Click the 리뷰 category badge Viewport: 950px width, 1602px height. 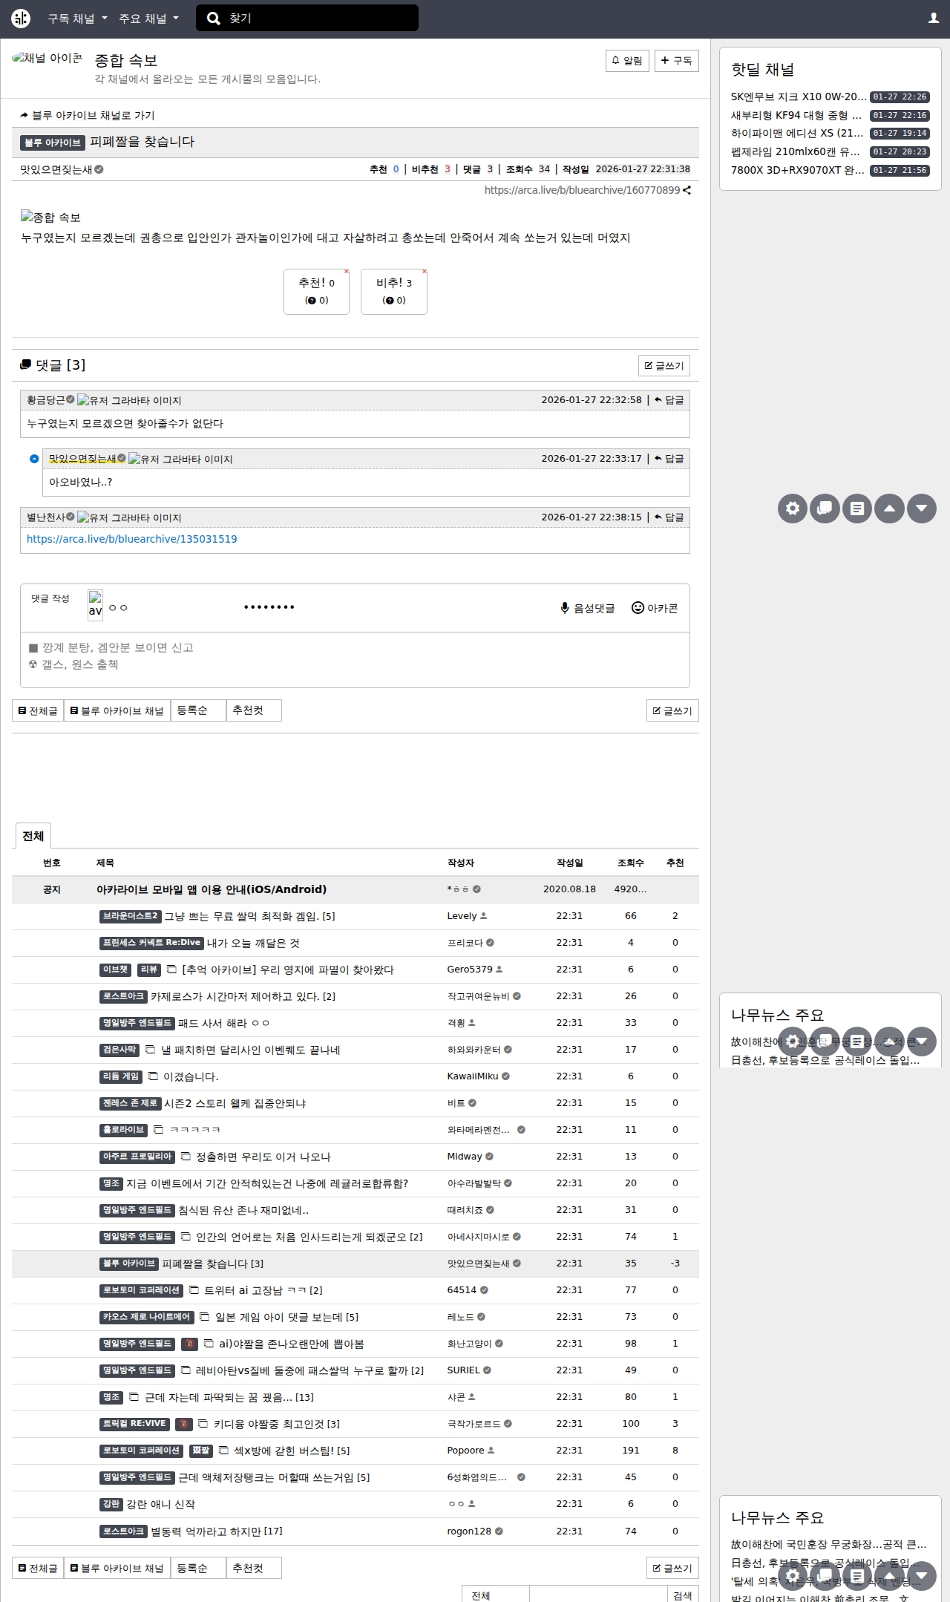pyautogui.click(x=149, y=970)
